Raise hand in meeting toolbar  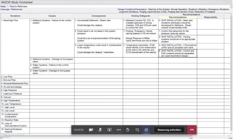click(128, 130)
